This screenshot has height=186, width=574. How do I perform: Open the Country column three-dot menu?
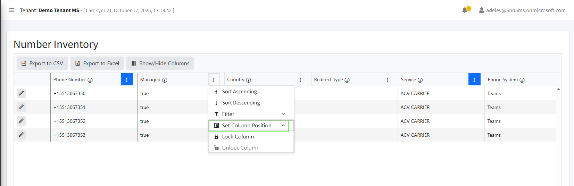(300, 80)
